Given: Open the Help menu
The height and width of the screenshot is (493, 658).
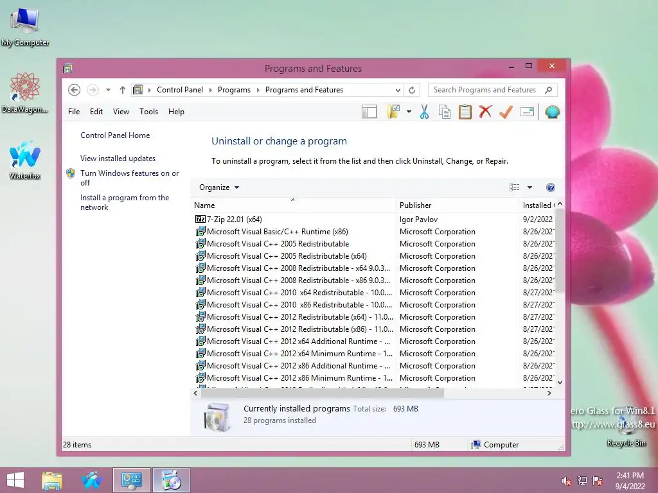Looking at the screenshot, I should [x=176, y=112].
